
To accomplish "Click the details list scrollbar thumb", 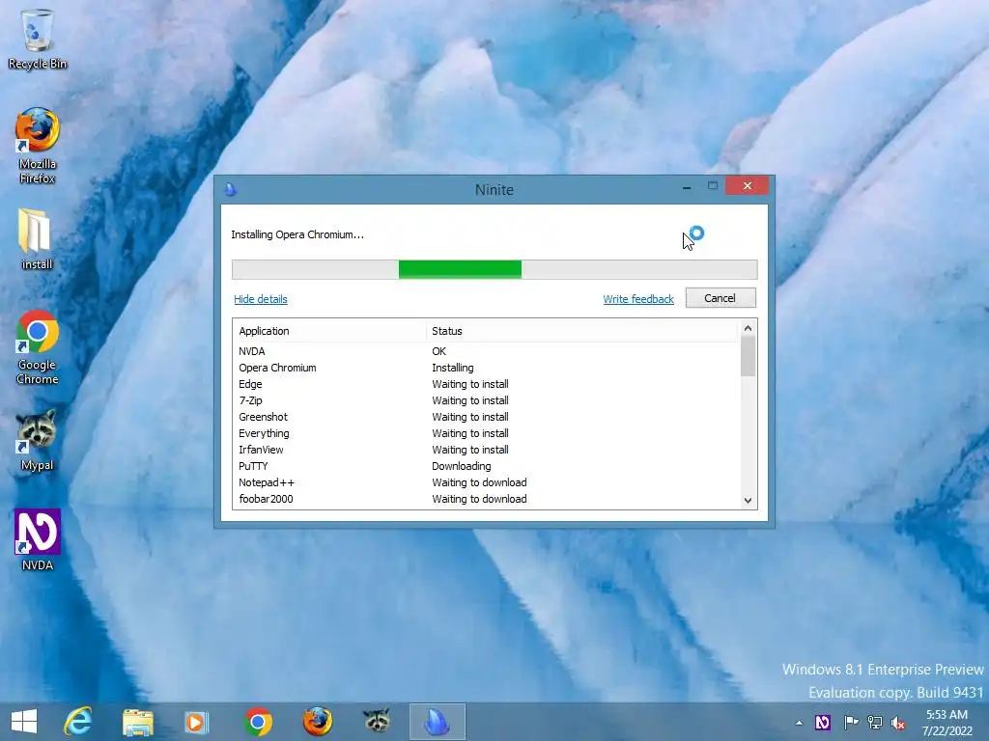I will coord(748,356).
